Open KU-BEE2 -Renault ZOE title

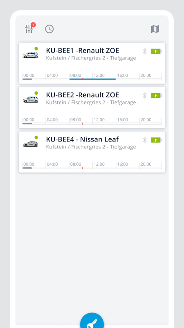[83, 95]
